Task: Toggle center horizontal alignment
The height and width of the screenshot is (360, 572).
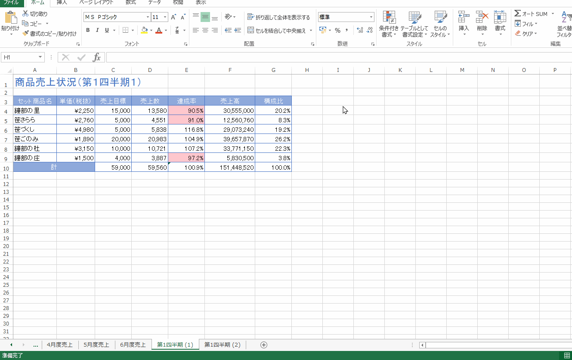Action: tap(205, 30)
